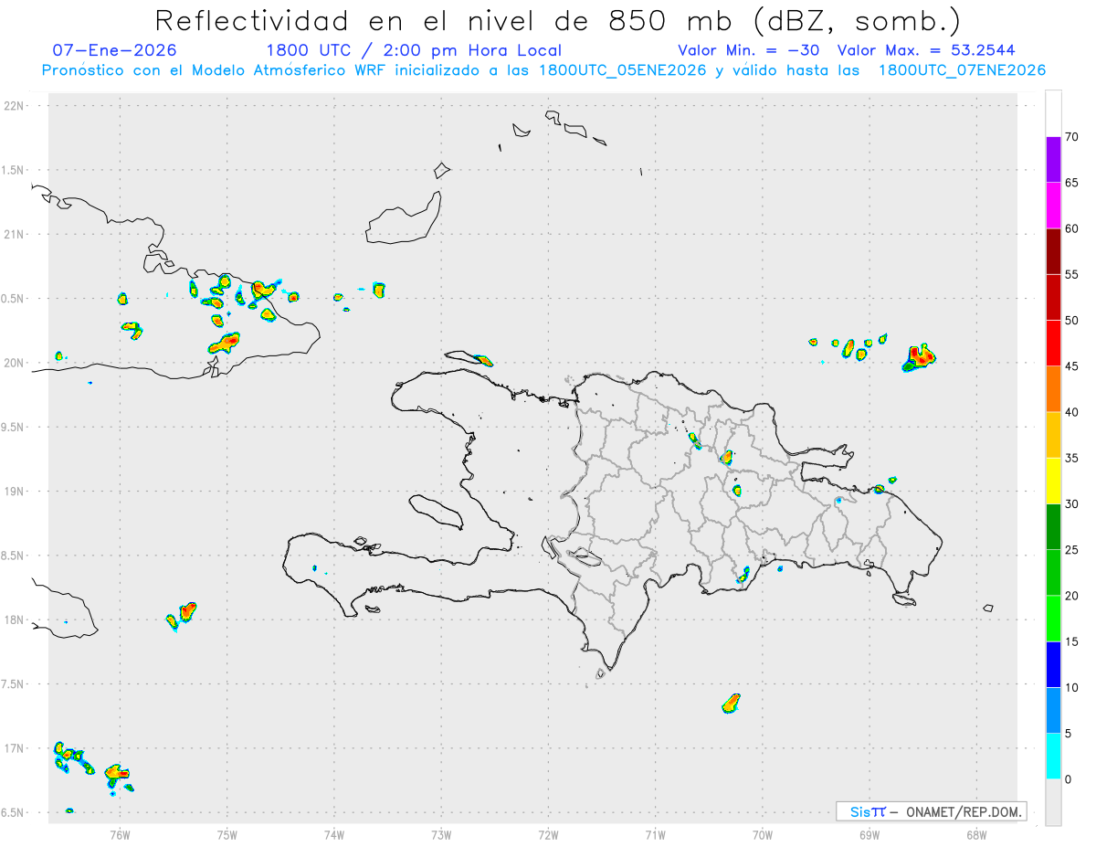This screenshot has width=1096, height=847.
Task: Click the colorbar label '15'
Action: point(1072,641)
